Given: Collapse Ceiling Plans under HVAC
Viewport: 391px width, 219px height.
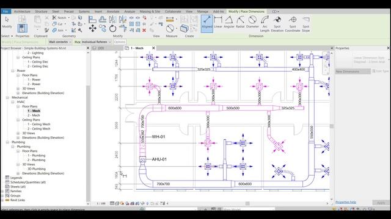Looking at the screenshot, I should (x=18, y=120).
